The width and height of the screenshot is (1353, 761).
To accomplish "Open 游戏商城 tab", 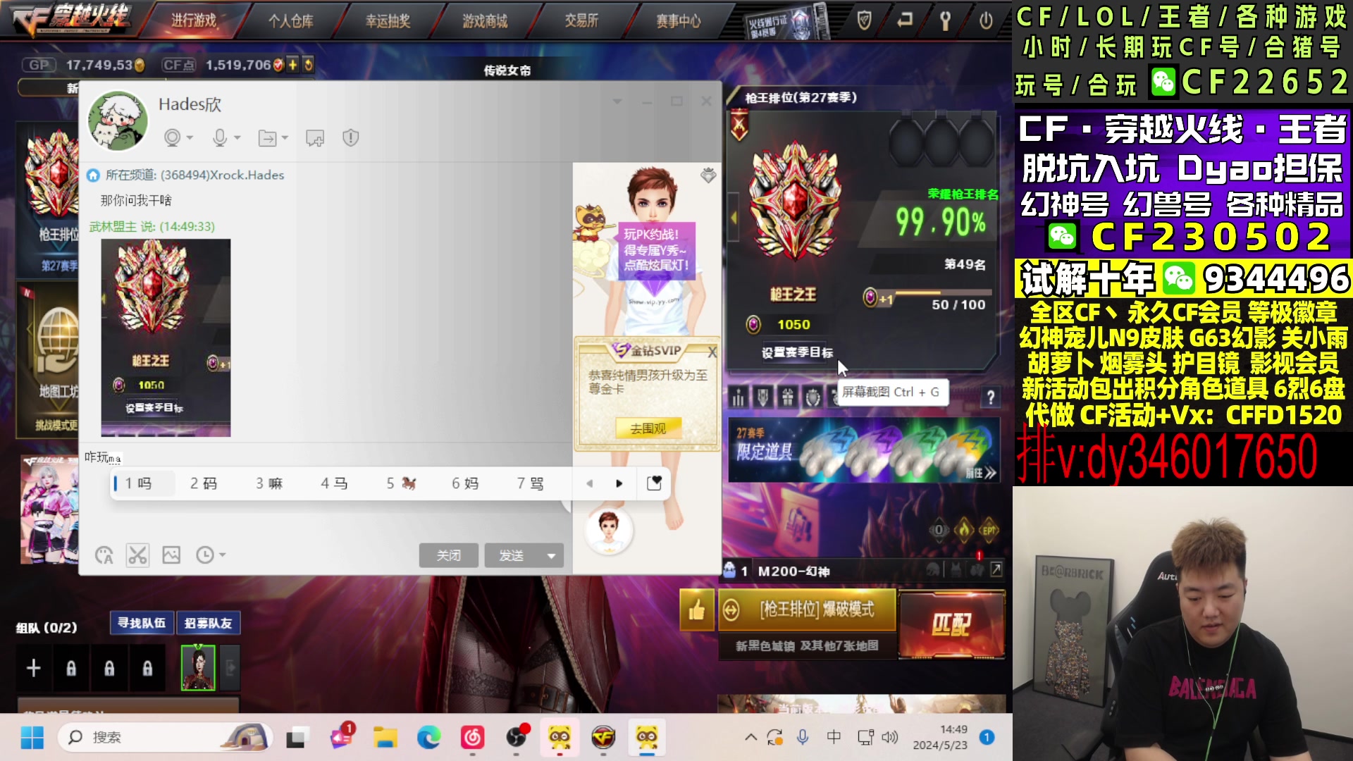I will [485, 21].
